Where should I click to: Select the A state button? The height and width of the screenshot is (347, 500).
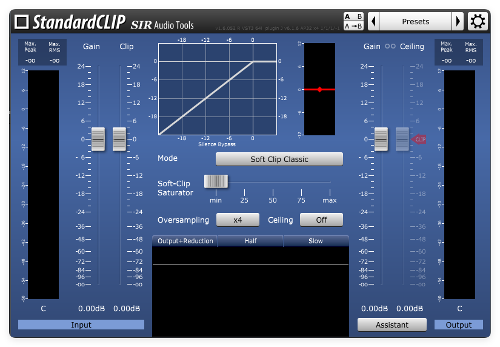pos(348,16)
